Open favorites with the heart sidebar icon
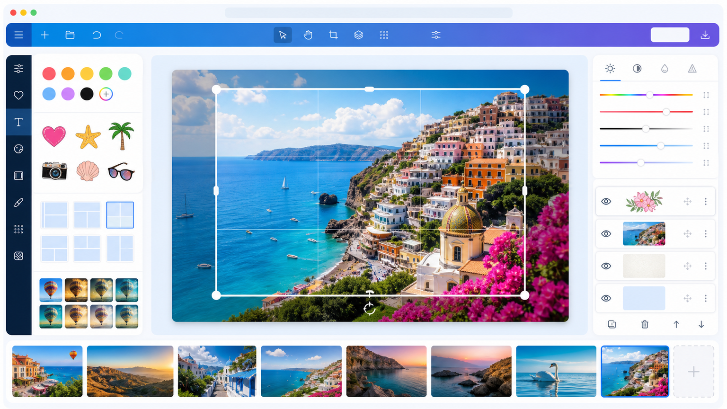The image size is (727, 409). tap(19, 96)
